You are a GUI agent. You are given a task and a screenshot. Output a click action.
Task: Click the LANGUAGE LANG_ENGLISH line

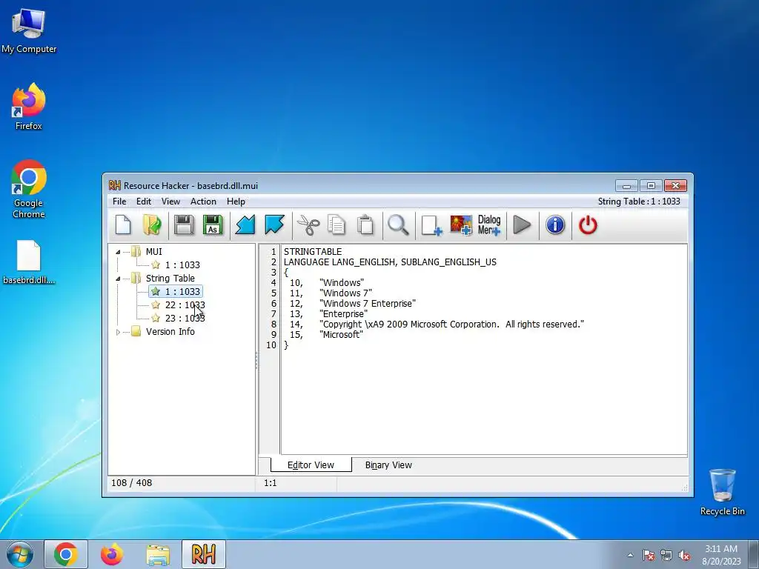point(390,262)
